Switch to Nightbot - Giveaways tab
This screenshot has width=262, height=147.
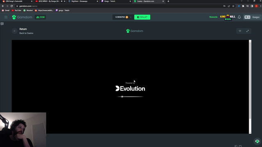[x=83, y=1]
